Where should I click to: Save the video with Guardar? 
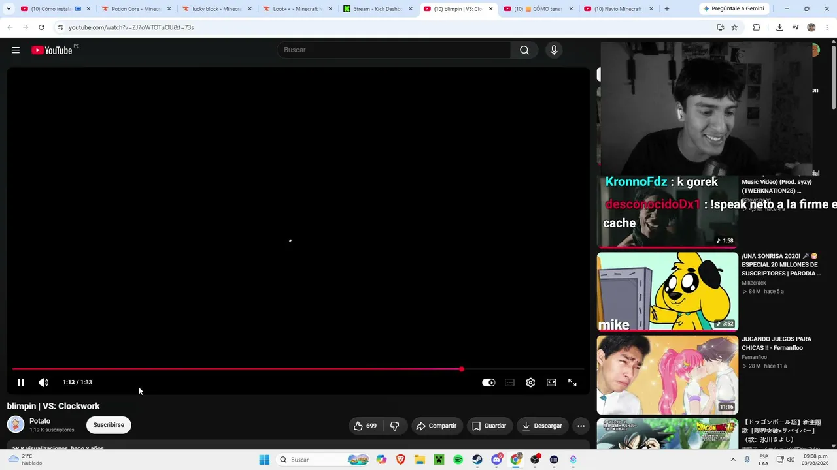coord(490,426)
